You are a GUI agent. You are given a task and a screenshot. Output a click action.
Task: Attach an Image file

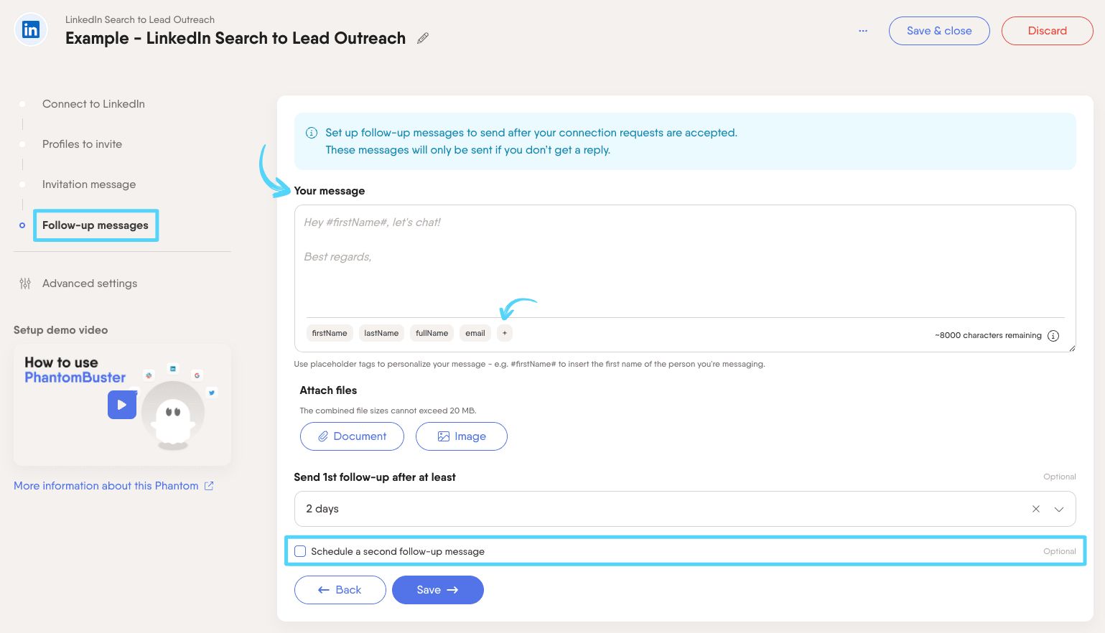(x=462, y=436)
